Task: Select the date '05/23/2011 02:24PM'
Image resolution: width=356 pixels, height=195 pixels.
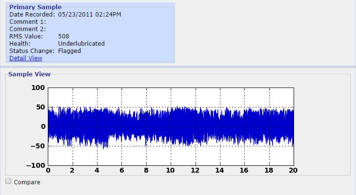Action: (89, 15)
